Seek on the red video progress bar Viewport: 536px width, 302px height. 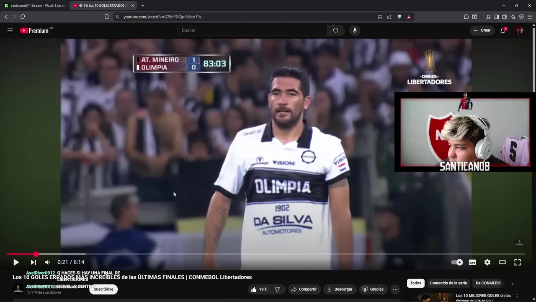click(265, 254)
